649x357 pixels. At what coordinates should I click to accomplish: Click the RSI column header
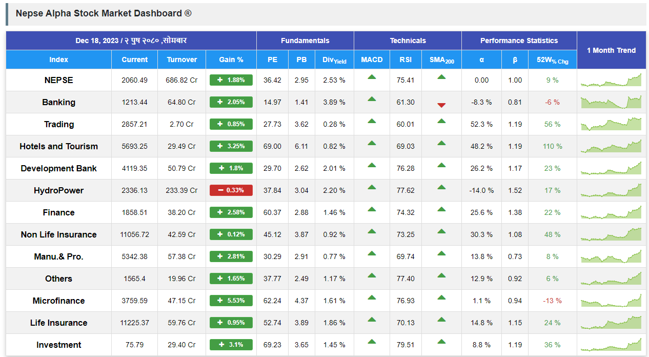[405, 60]
